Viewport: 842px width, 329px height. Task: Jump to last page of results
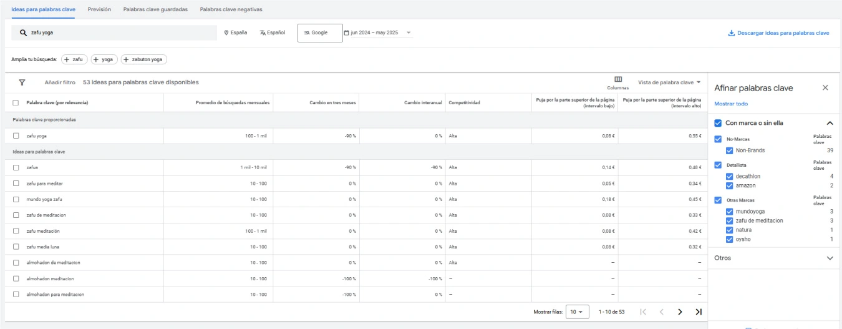click(699, 312)
